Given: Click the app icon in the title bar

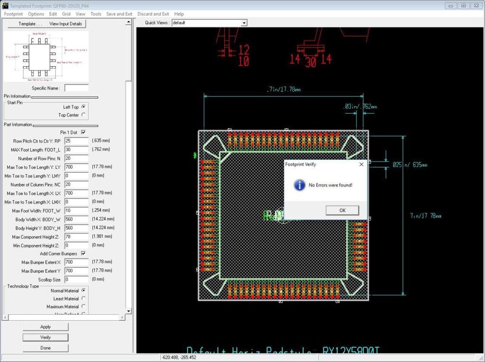Looking at the screenshot, I should point(5,5).
